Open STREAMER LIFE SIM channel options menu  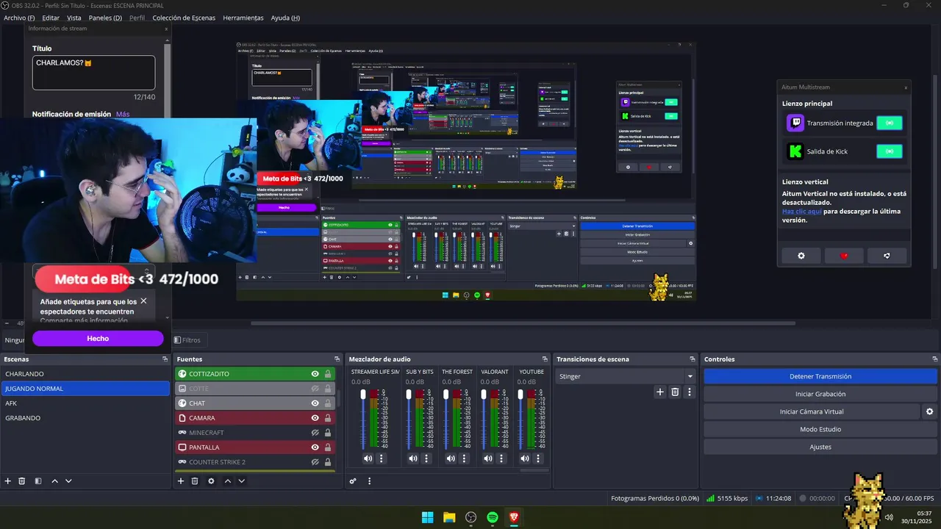[x=381, y=458]
